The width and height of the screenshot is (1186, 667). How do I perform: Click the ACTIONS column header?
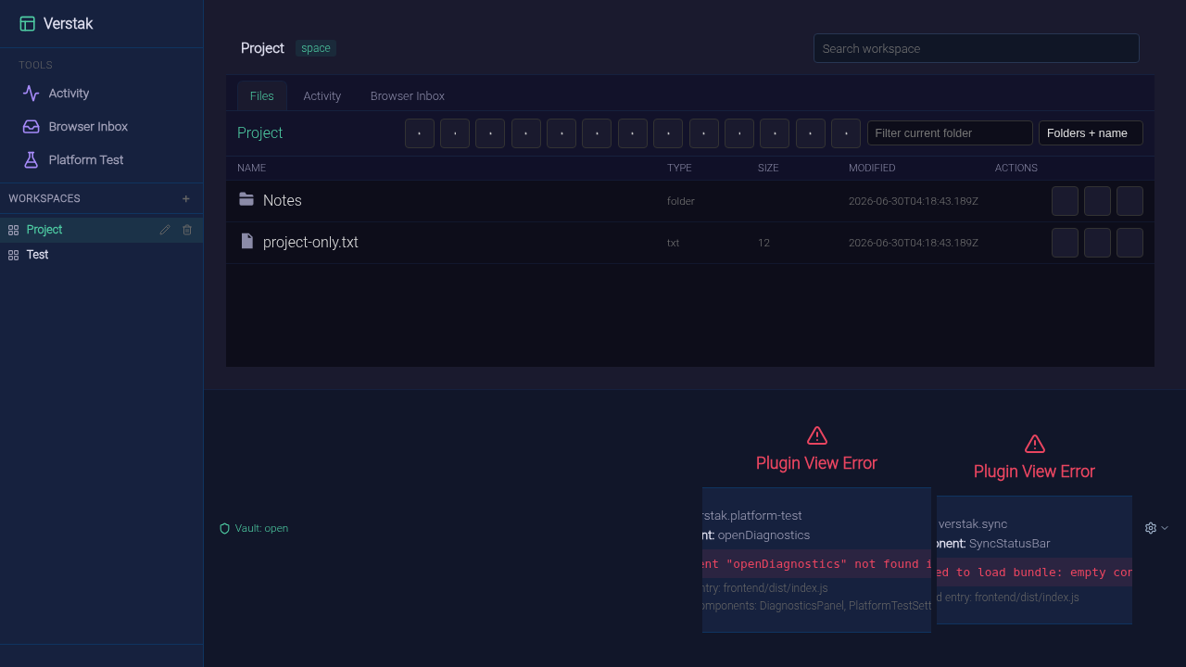pos(1016,169)
